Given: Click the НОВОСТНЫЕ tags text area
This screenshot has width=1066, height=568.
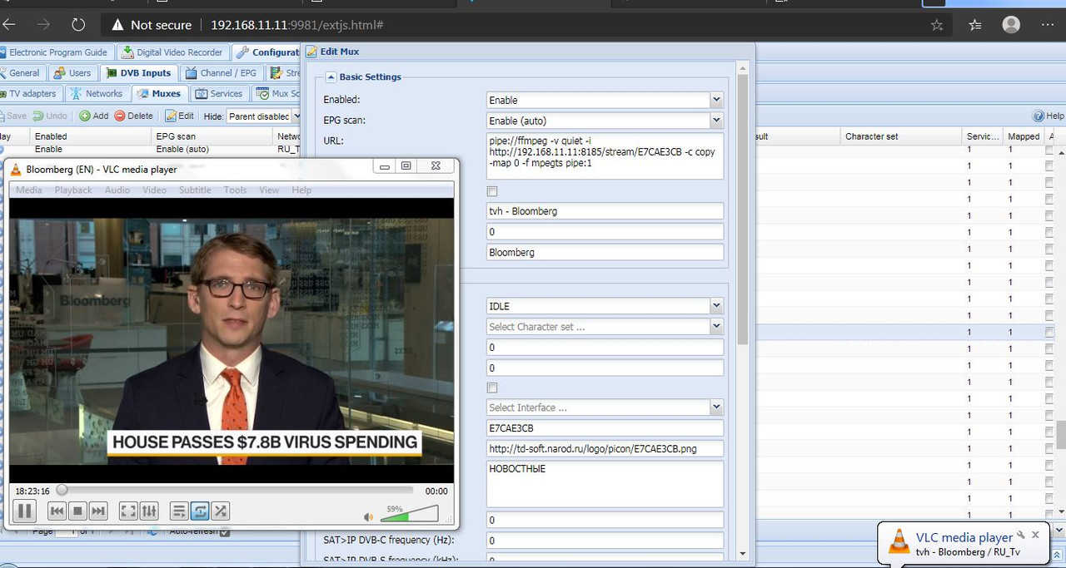Looking at the screenshot, I should tap(605, 484).
